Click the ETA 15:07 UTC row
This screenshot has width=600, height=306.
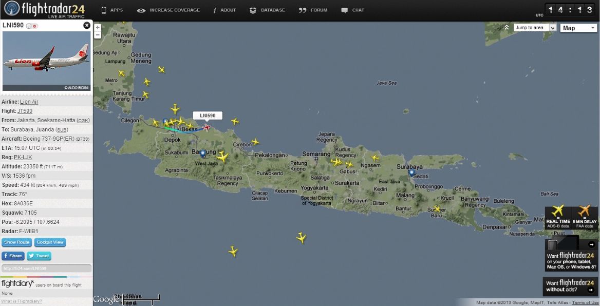tap(46, 148)
